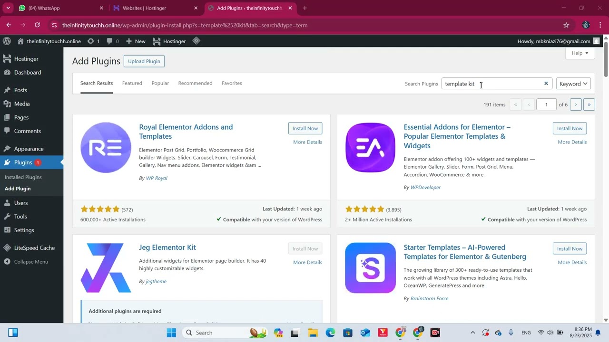Open jegtheme author link

[x=156, y=281]
